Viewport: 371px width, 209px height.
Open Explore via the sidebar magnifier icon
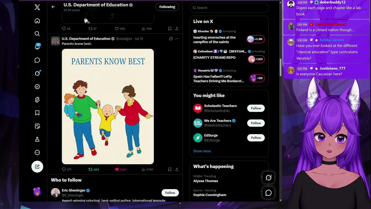pyautogui.click(x=37, y=34)
